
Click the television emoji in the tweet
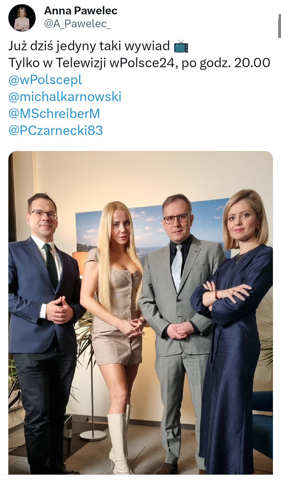(x=181, y=46)
